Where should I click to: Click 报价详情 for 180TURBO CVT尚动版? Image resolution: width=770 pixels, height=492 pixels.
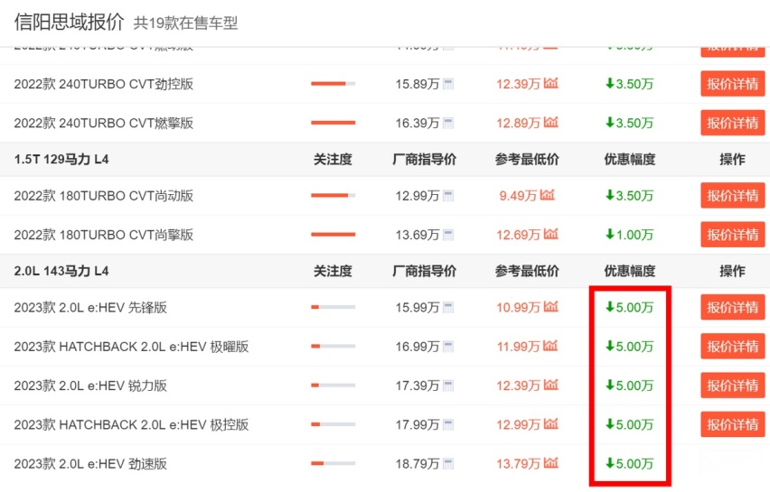point(733,195)
